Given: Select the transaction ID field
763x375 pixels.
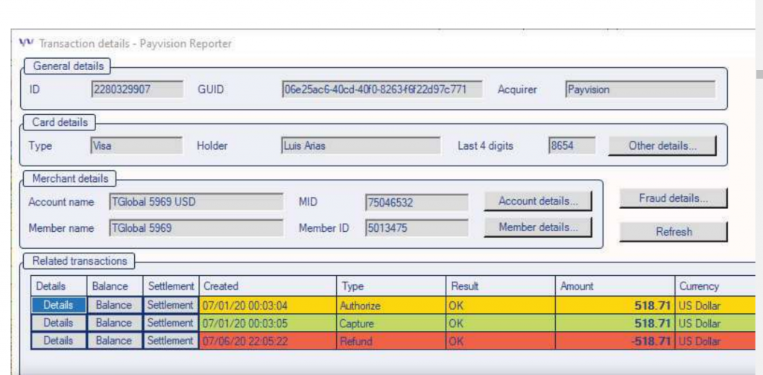Looking at the screenshot, I should tap(136, 89).
